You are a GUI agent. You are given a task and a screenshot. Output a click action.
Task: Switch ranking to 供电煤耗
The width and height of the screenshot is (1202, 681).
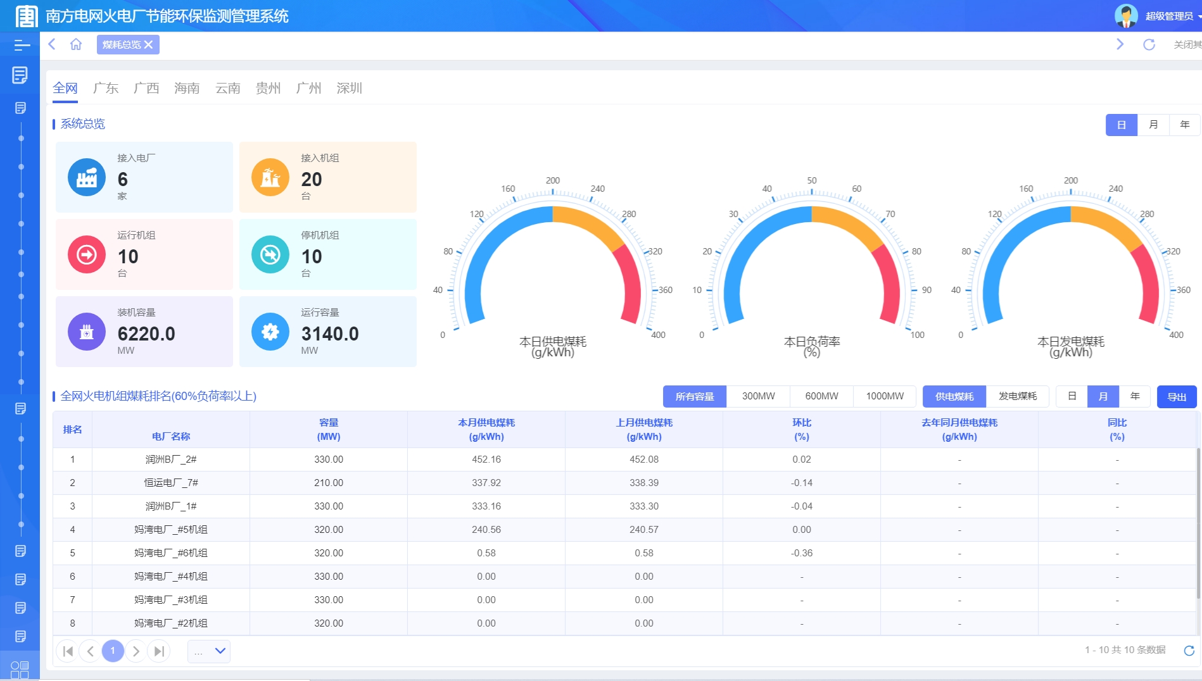coord(954,396)
